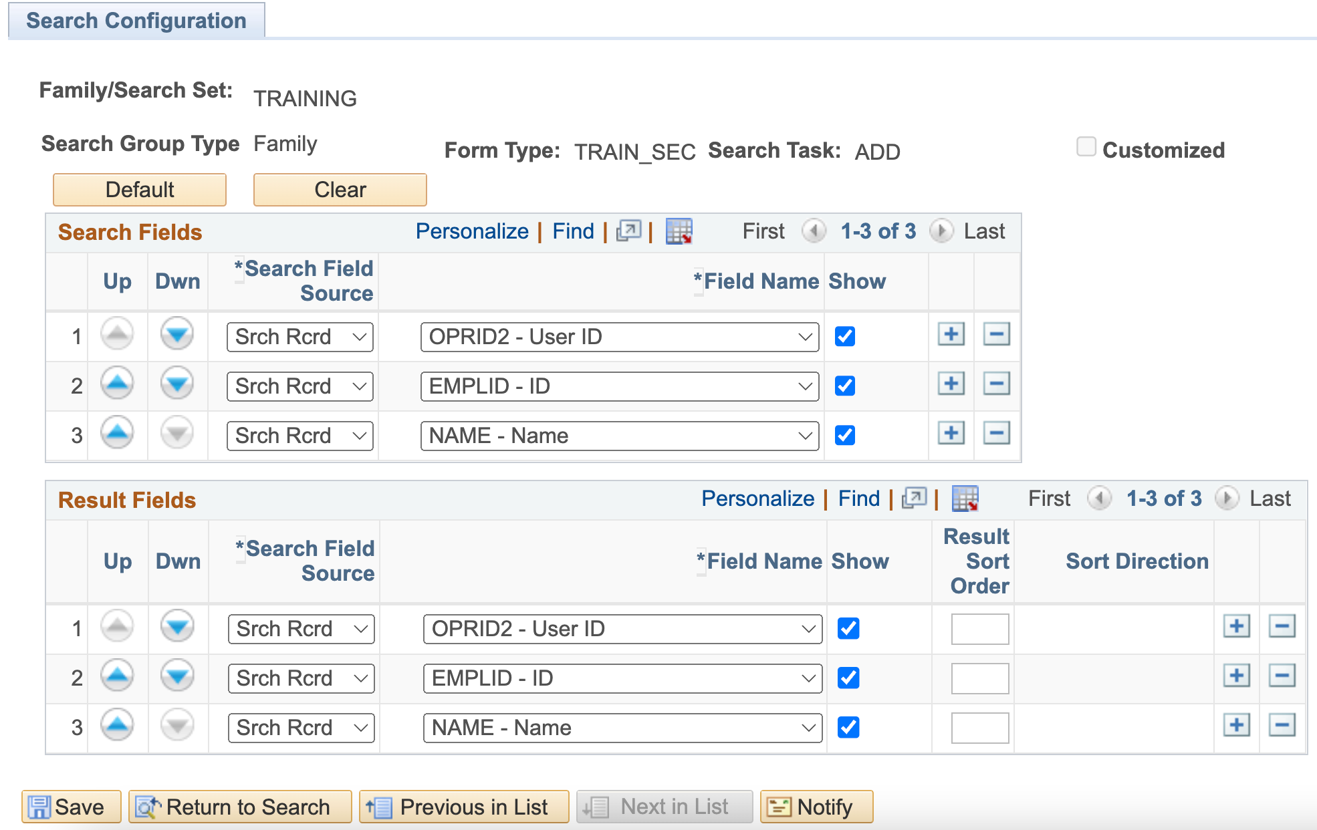Screen dimensions: 1317x830
Task: Click the Default button
Action: tap(140, 188)
